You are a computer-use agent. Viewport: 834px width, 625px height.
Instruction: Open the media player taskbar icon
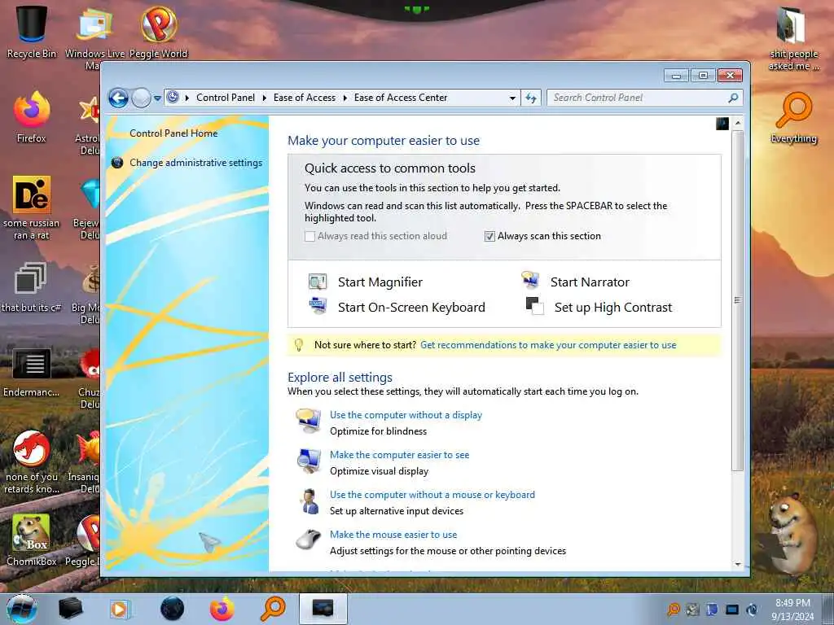tap(121, 609)
